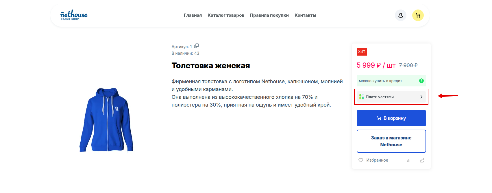Viewport: 492px width, 193px height.
Task: Click the Плати частями payment option
Action: tap(391, 97)
